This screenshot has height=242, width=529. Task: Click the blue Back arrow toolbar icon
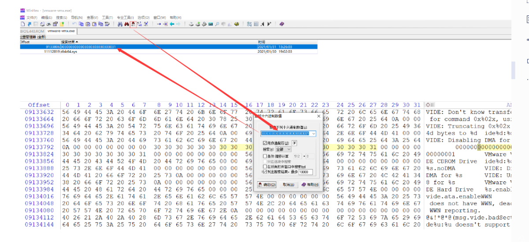pos(172,24)
